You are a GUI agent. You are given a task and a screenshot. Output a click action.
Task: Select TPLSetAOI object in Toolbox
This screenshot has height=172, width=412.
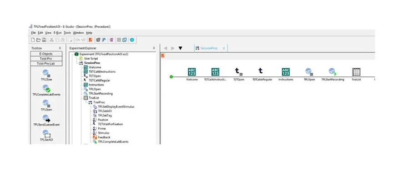[46, 136]
